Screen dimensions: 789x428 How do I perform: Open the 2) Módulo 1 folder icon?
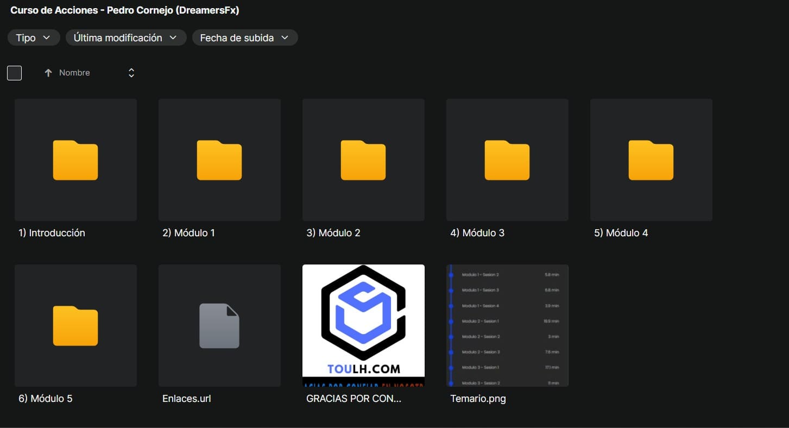click(219, 160)
